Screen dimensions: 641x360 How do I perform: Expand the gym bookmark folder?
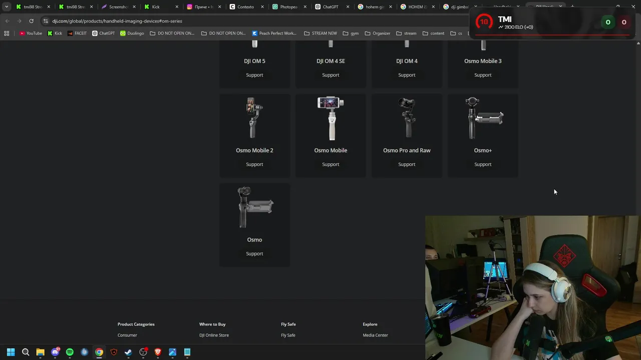point(351,33)
